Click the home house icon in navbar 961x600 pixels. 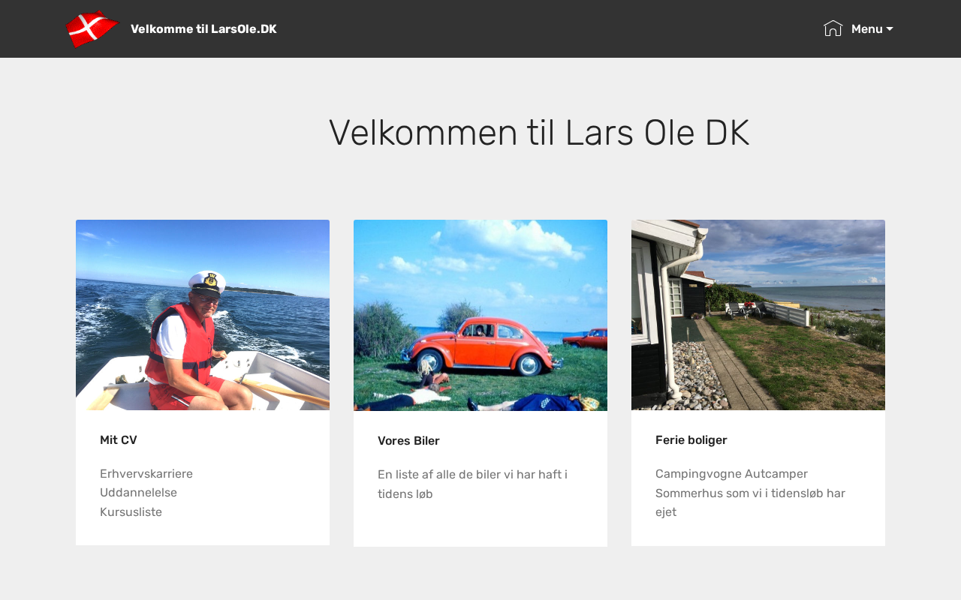tap(833, 28)
